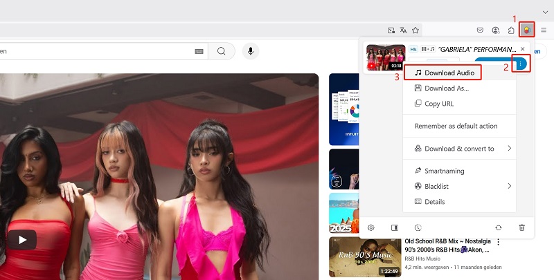The width and height of the screenshot is (554, 280).
Task: Open download history clock icon in popup footer
Action: [418, 228]
